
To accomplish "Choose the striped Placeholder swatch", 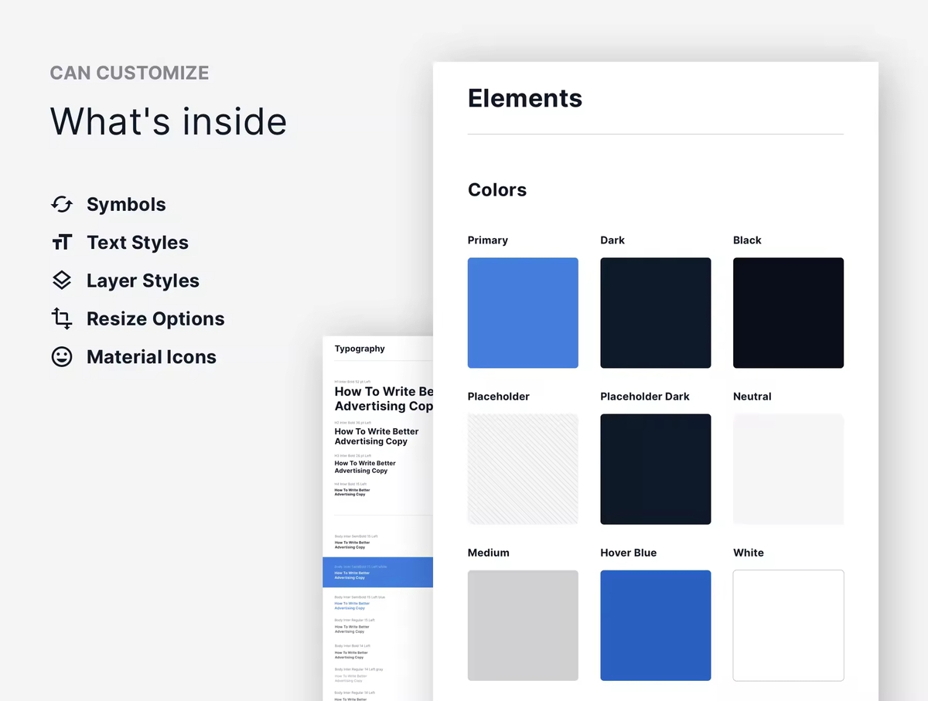I will point(523,469).
